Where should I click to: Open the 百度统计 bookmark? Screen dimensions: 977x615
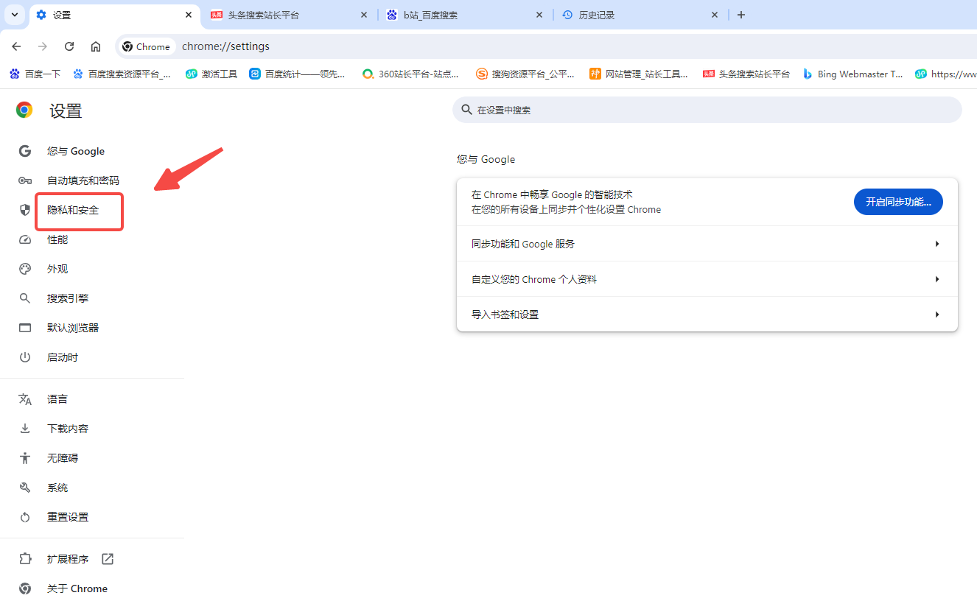[297, 74]
